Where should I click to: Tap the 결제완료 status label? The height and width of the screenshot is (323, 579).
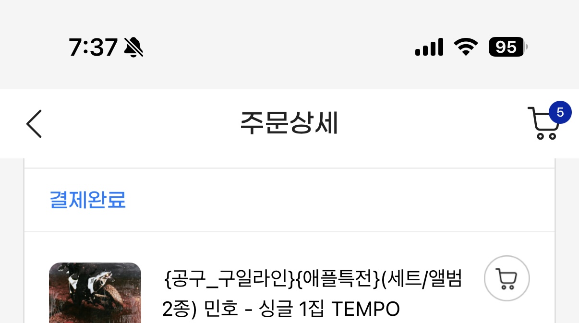click(88, 200)
